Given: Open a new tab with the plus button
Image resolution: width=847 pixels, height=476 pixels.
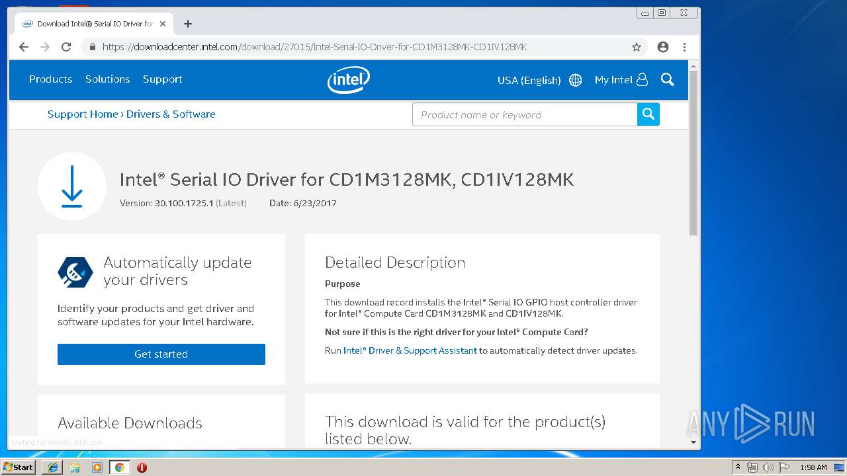Looking at the screenshot, I should (x=188, y=24).
